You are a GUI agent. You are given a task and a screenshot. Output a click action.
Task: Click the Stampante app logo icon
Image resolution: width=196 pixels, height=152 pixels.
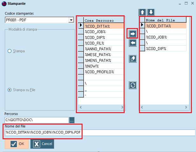[4, 4]
